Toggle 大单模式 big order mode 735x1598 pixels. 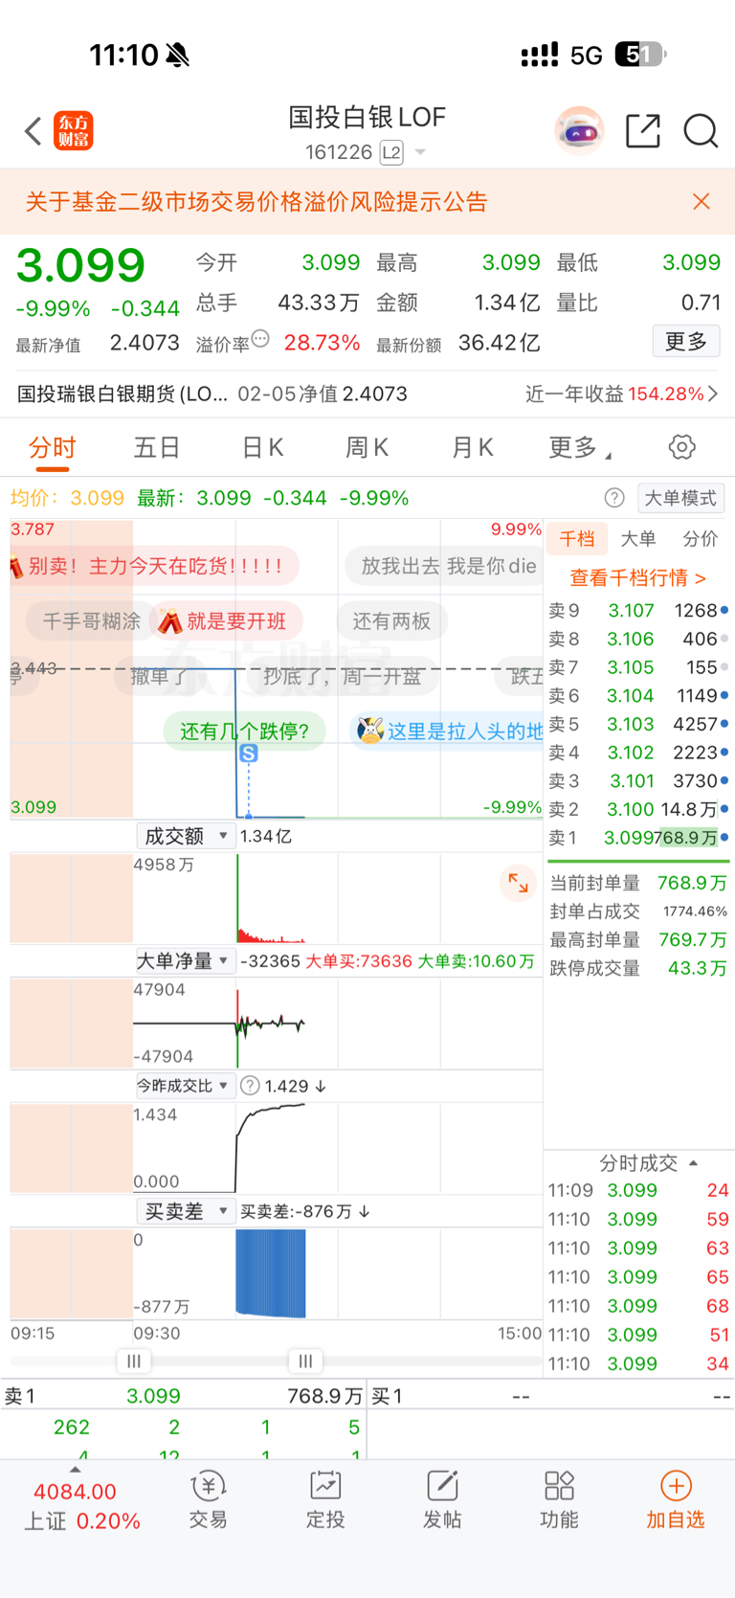coord(680,498)
